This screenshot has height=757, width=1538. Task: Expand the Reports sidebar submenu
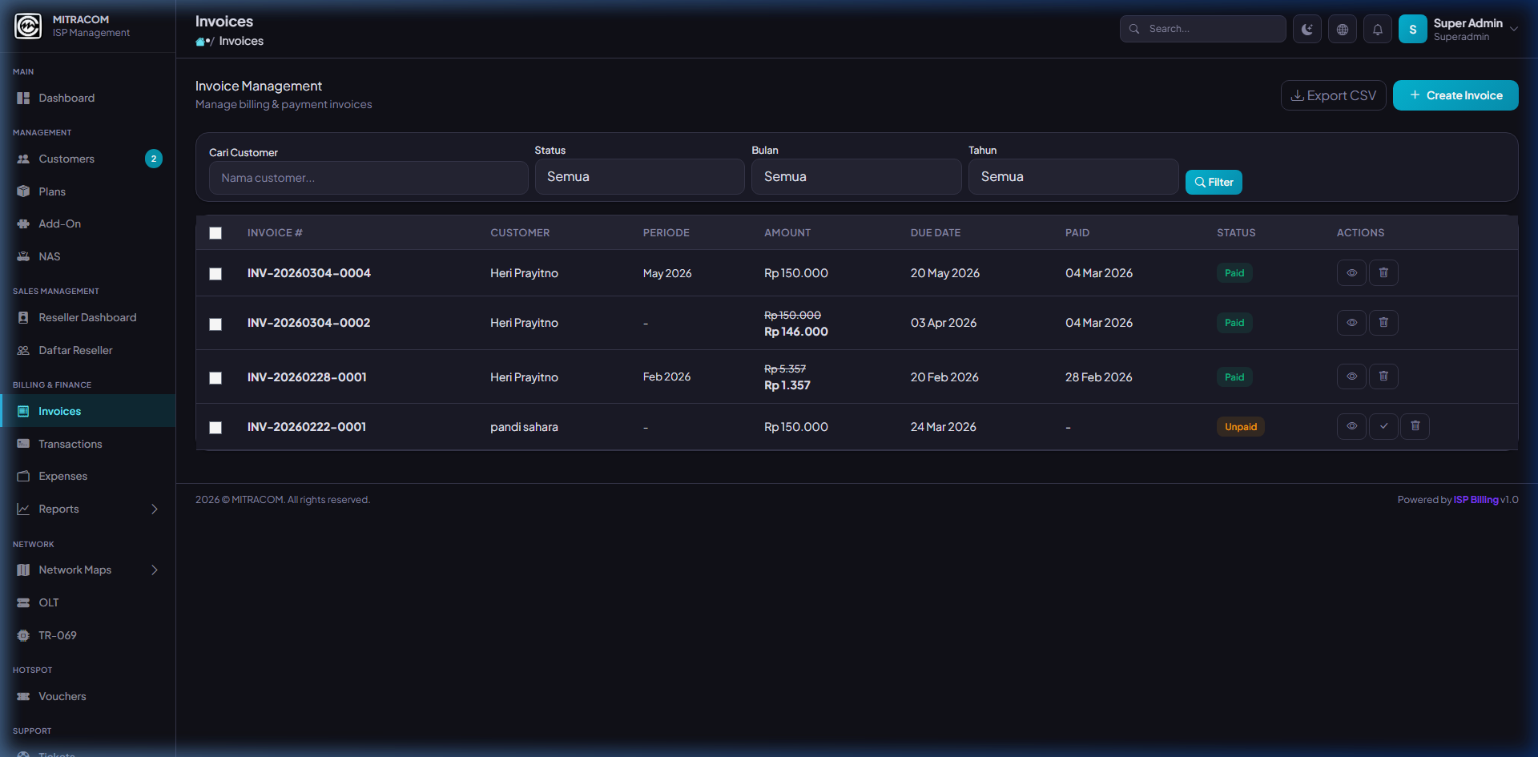pyautogui.click(x=59, y=509)
